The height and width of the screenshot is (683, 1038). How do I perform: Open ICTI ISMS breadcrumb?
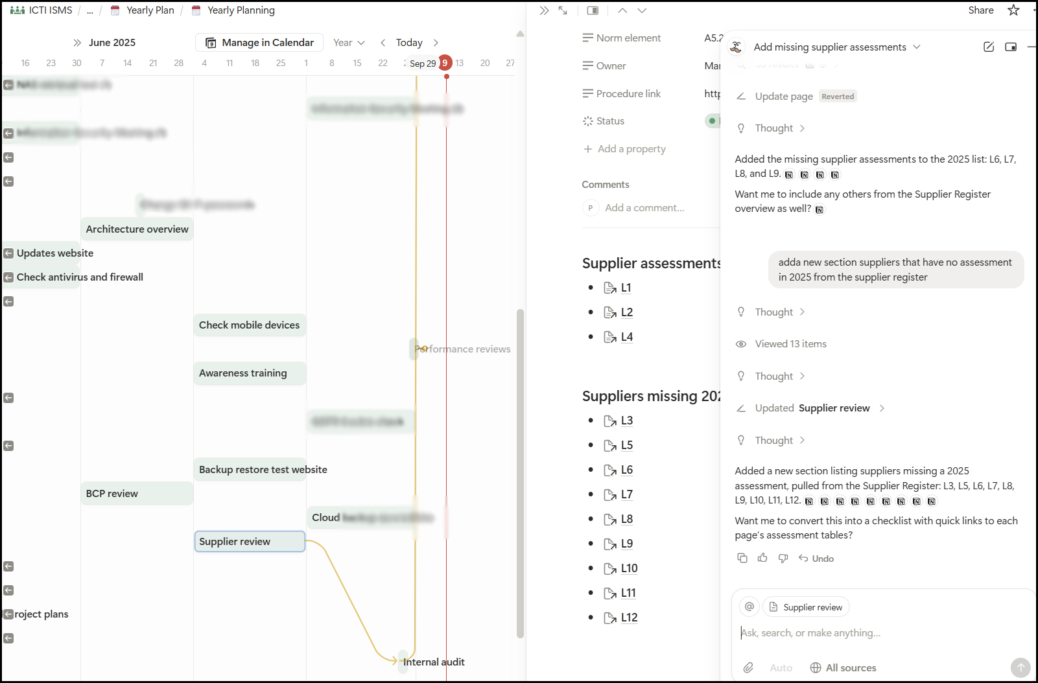tap(50, 10)
